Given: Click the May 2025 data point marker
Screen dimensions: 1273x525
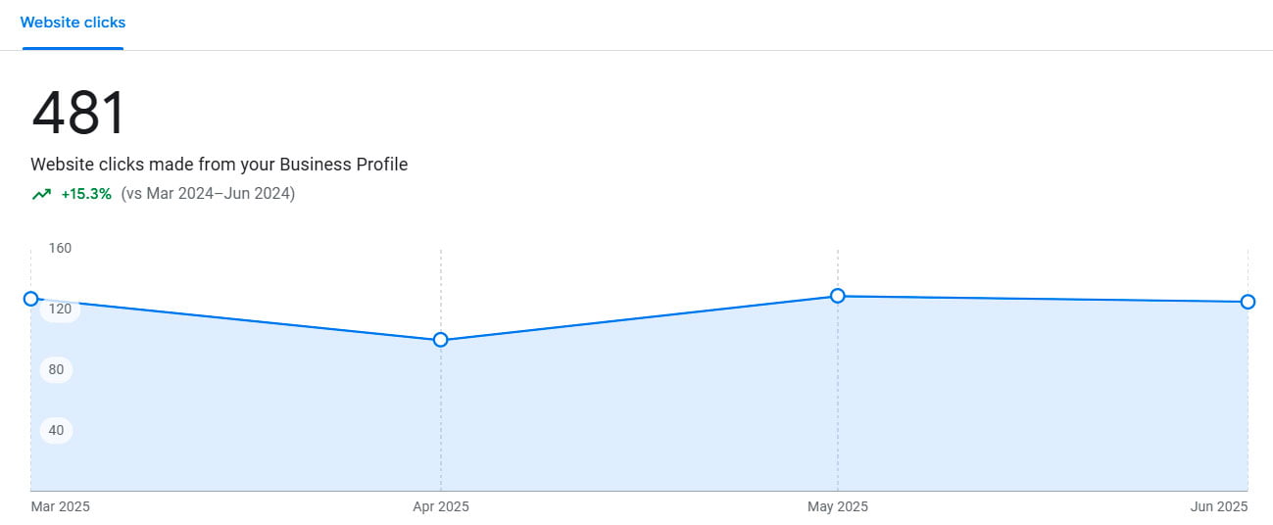Looking at the screenshot, I should pyautogui.click(x=838, y=296).
